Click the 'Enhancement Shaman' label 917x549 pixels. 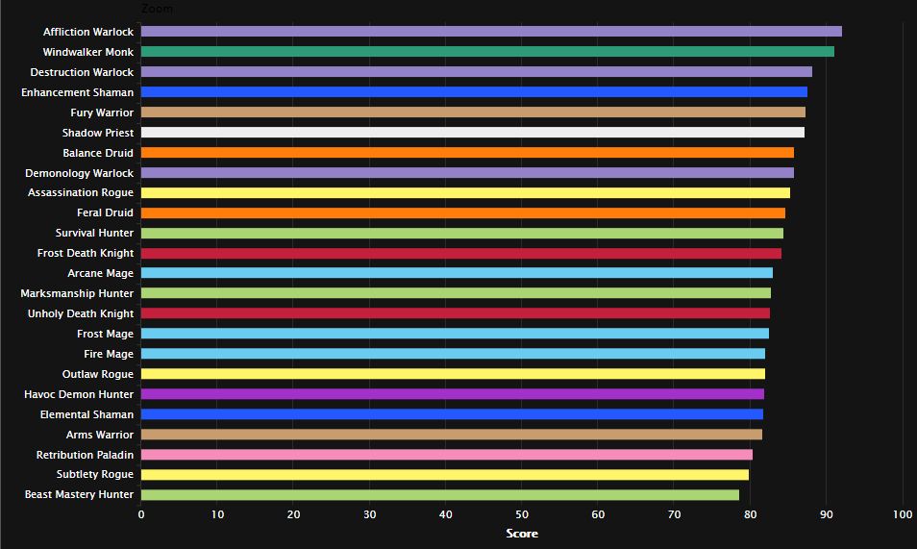coord(77,92)
